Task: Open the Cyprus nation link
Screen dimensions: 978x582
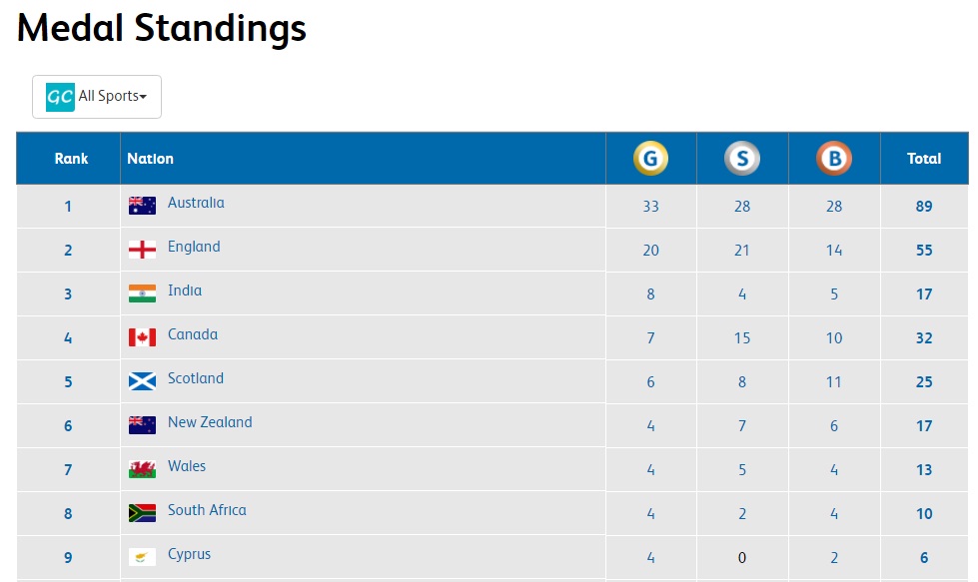Action: click(189, 555)
